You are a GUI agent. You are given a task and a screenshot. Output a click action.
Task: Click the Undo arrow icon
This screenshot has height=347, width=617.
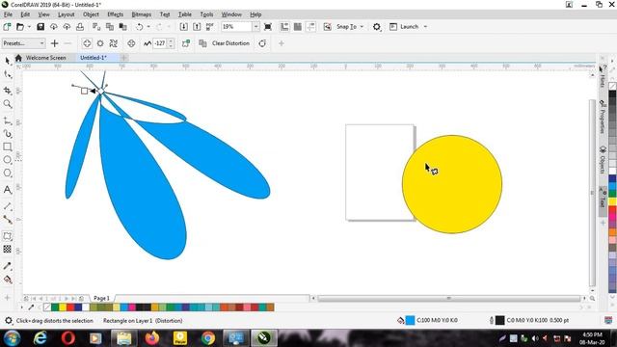[139, 27]
